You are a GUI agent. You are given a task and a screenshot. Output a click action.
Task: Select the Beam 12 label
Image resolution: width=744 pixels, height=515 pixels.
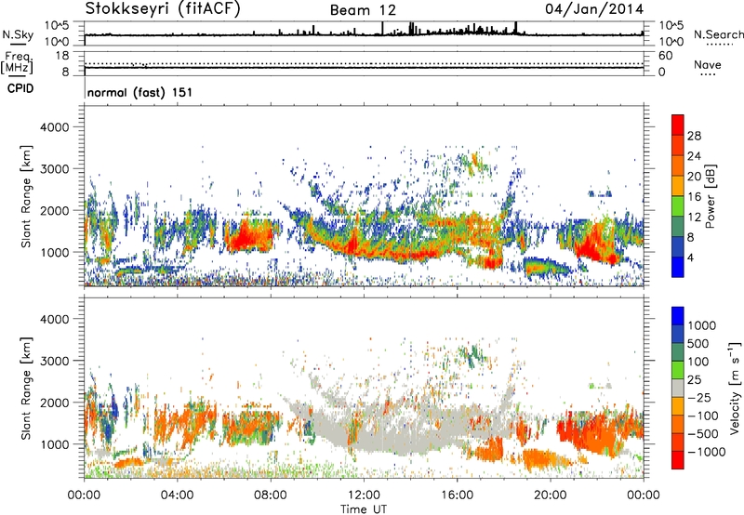[363, 10]
